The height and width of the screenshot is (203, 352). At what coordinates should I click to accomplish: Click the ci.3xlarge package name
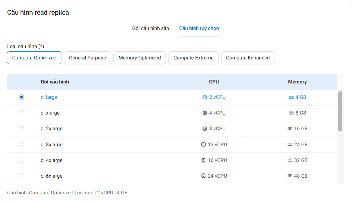click(51, 144)
